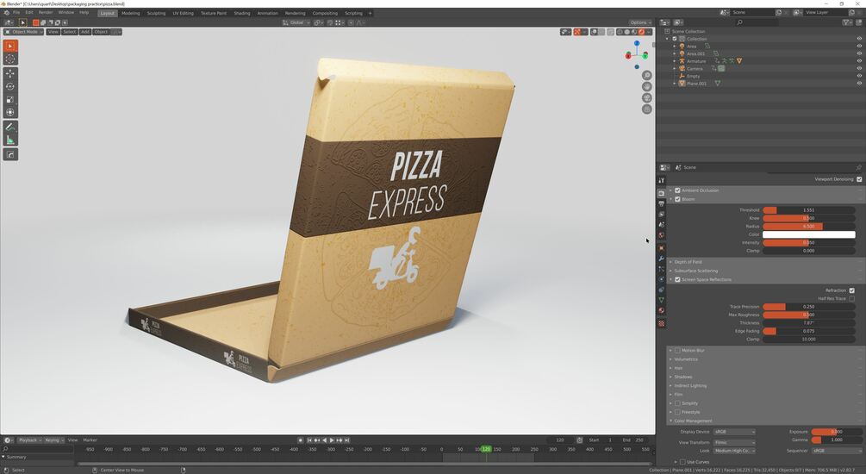The image size is (866, 474).
Task: Switch to Shading workspace tab
Action: (242, 13)
